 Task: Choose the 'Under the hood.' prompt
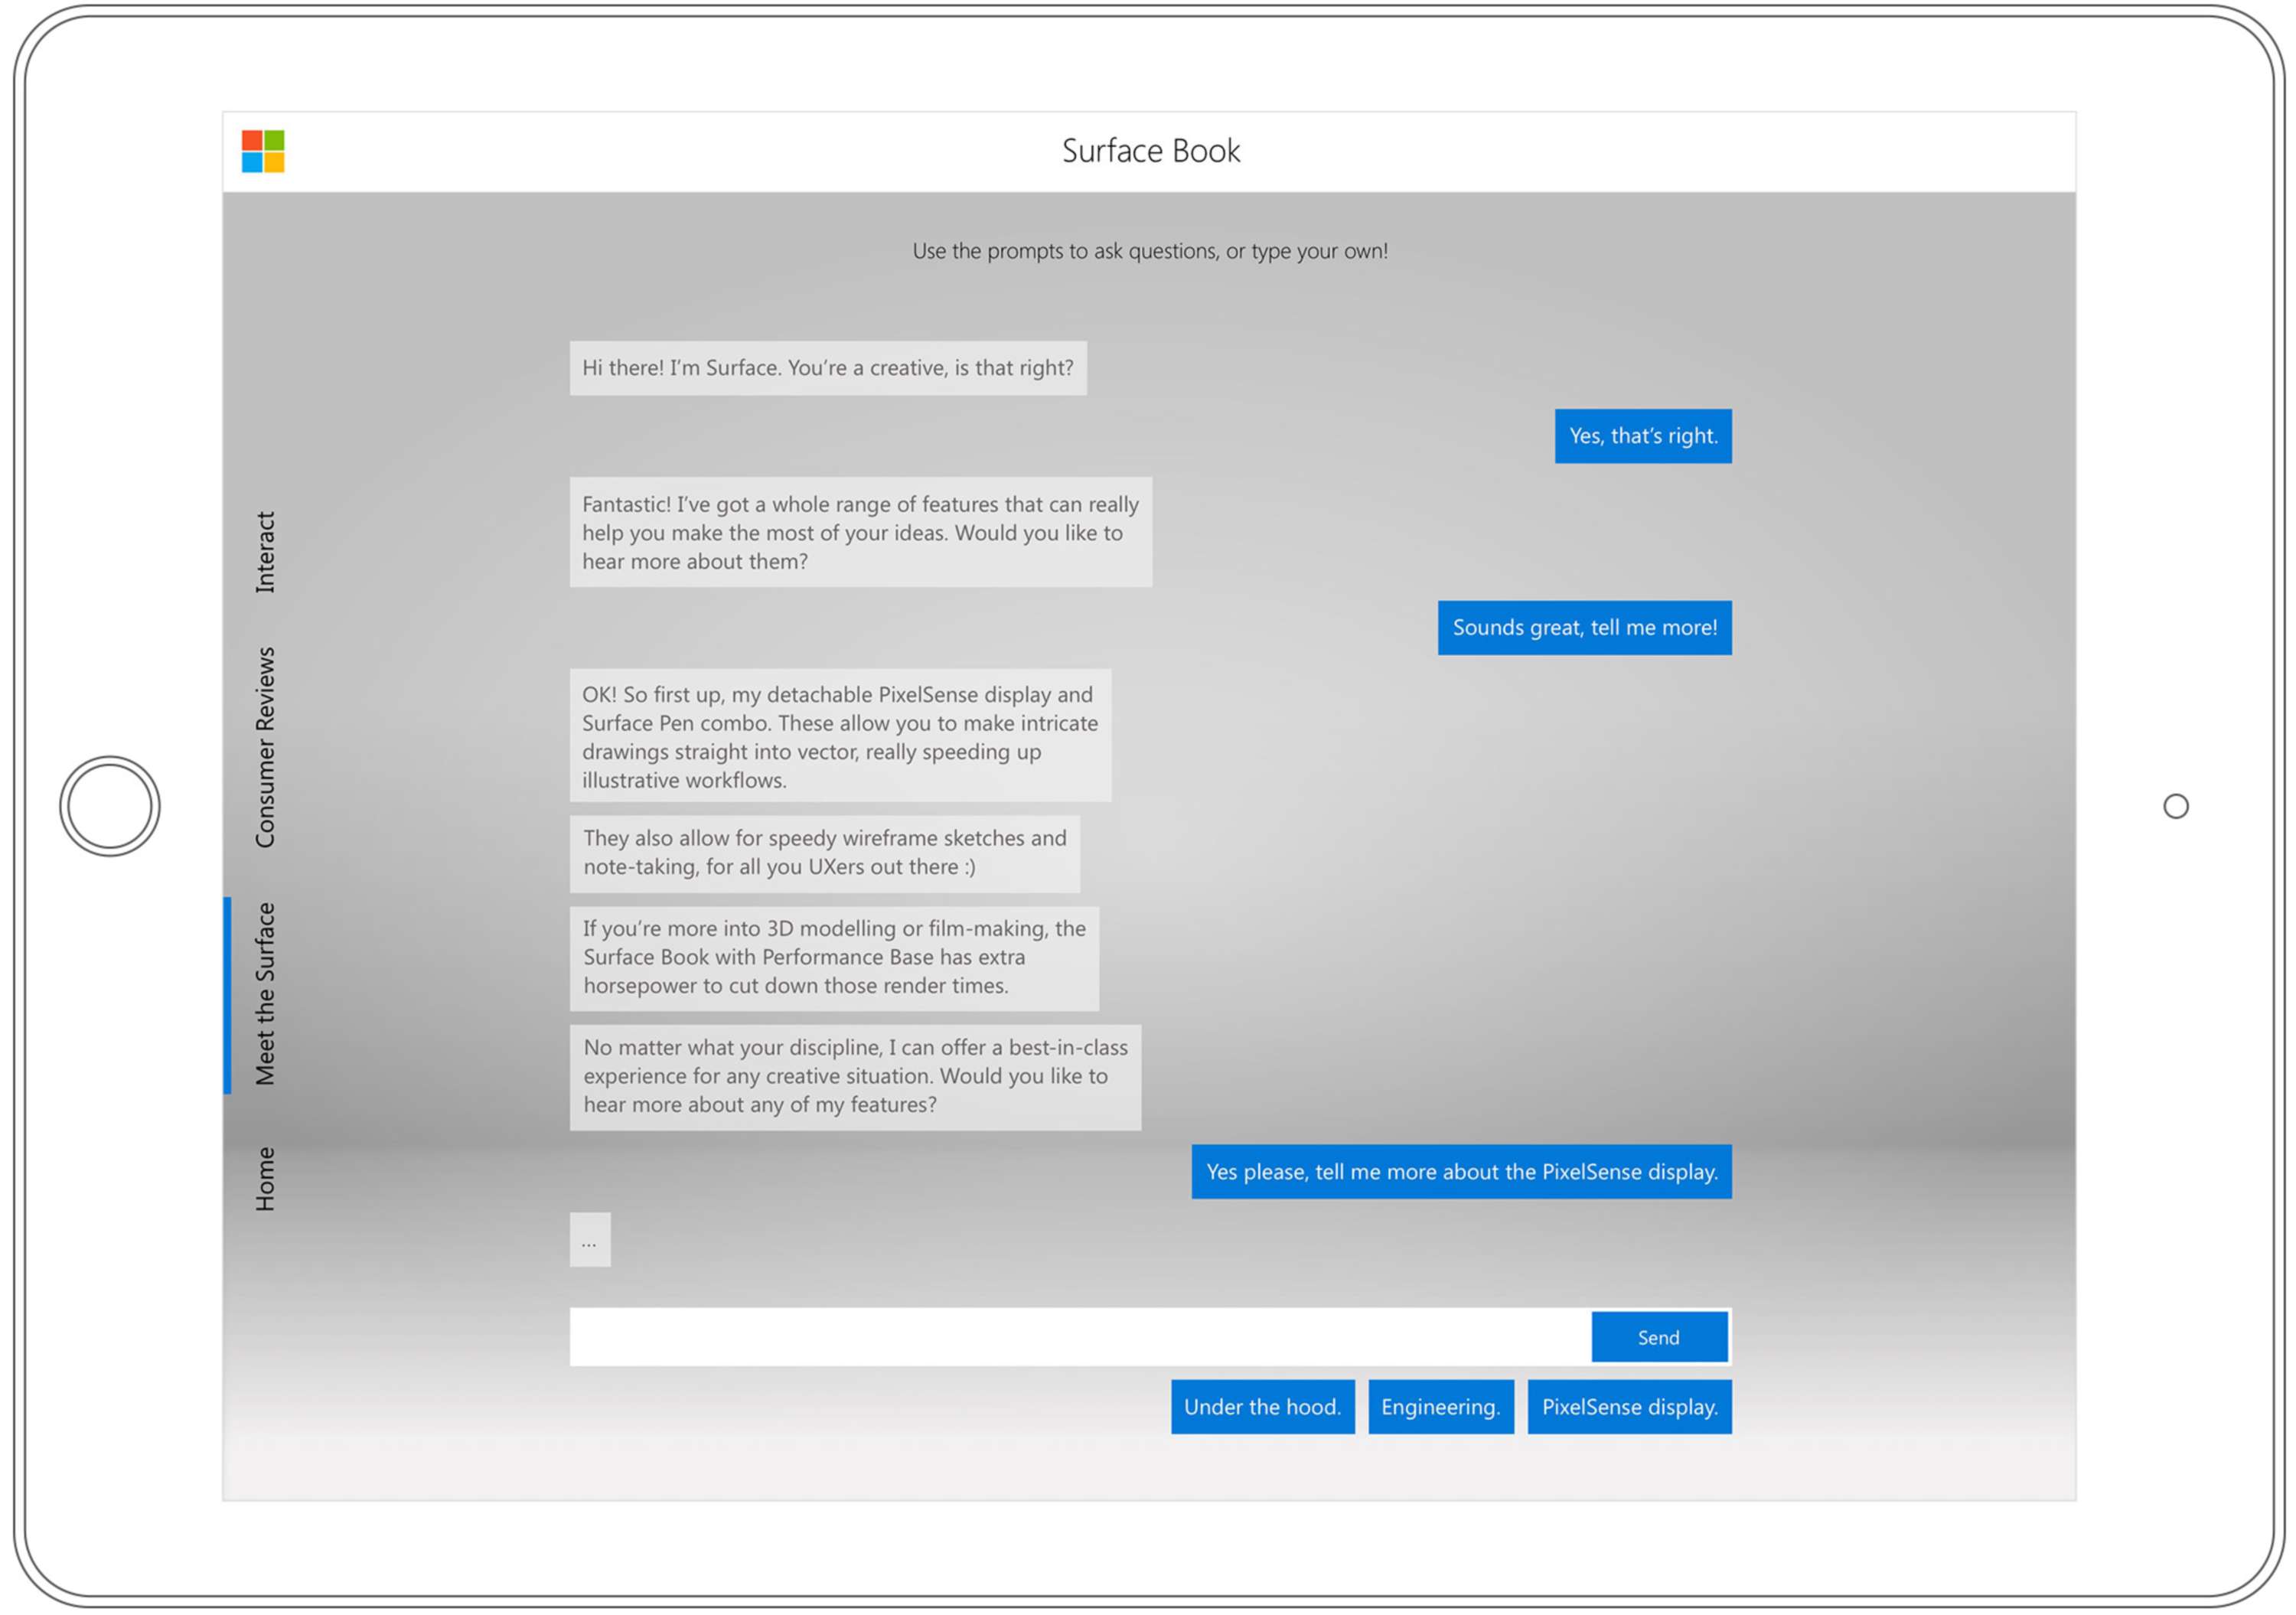click(x=1263, y=1407)
